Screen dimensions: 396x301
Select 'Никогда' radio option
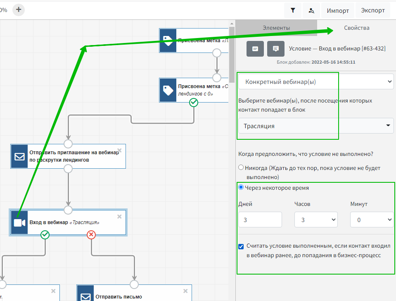pos(241,168)
